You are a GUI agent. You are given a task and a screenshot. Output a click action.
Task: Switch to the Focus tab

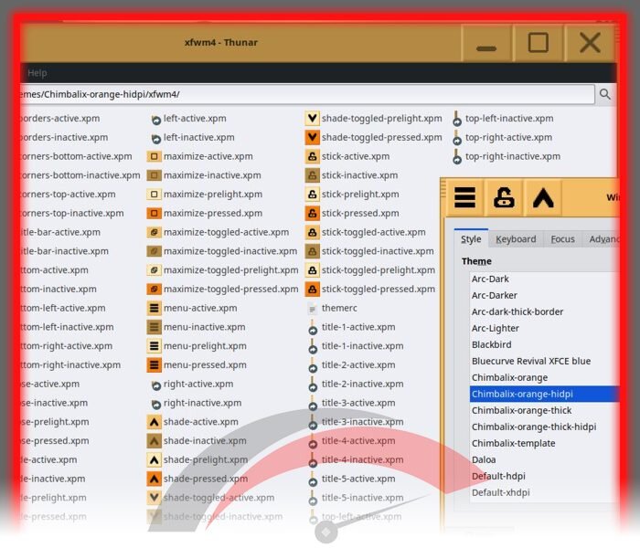[562, 239]
